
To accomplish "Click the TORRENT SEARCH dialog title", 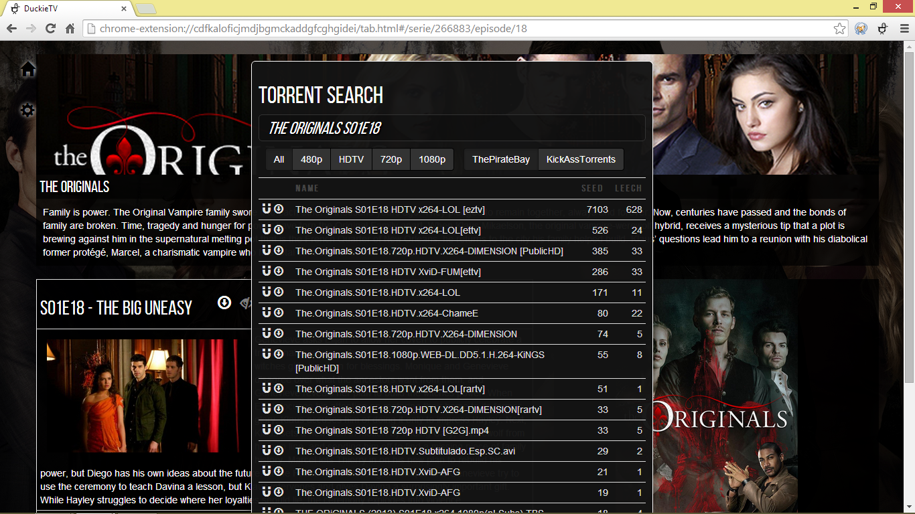I will tap(321, 95).
